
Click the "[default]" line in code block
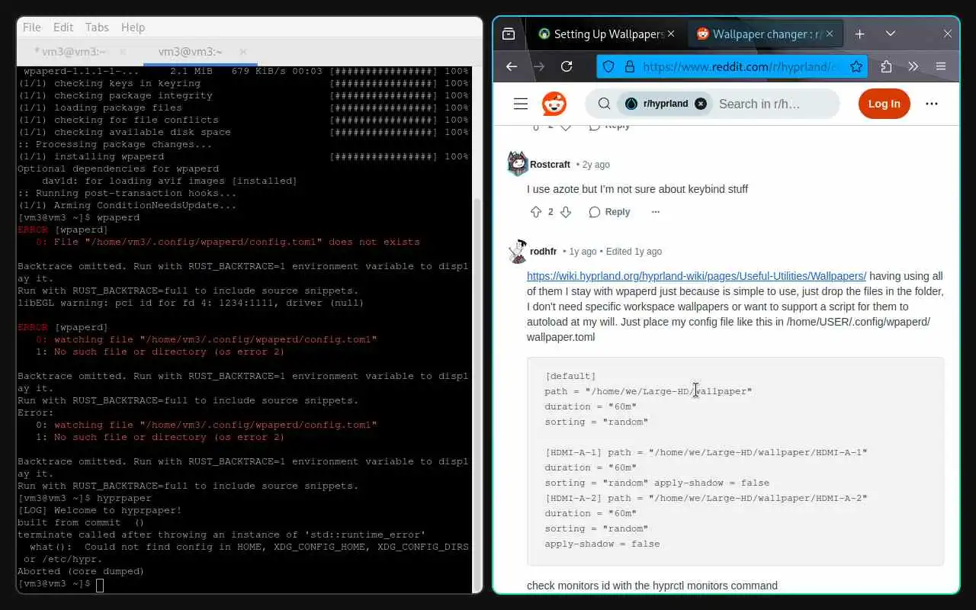click(x=570, y=376)
